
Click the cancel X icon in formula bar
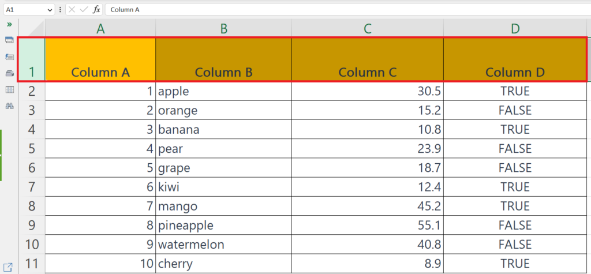click(72, 9)
